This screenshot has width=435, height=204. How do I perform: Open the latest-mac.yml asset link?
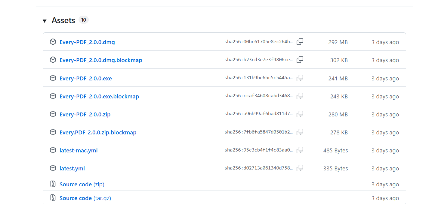point(79,151)
